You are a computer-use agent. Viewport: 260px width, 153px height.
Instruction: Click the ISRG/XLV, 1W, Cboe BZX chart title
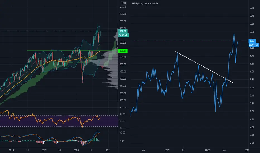click(145, 3)
